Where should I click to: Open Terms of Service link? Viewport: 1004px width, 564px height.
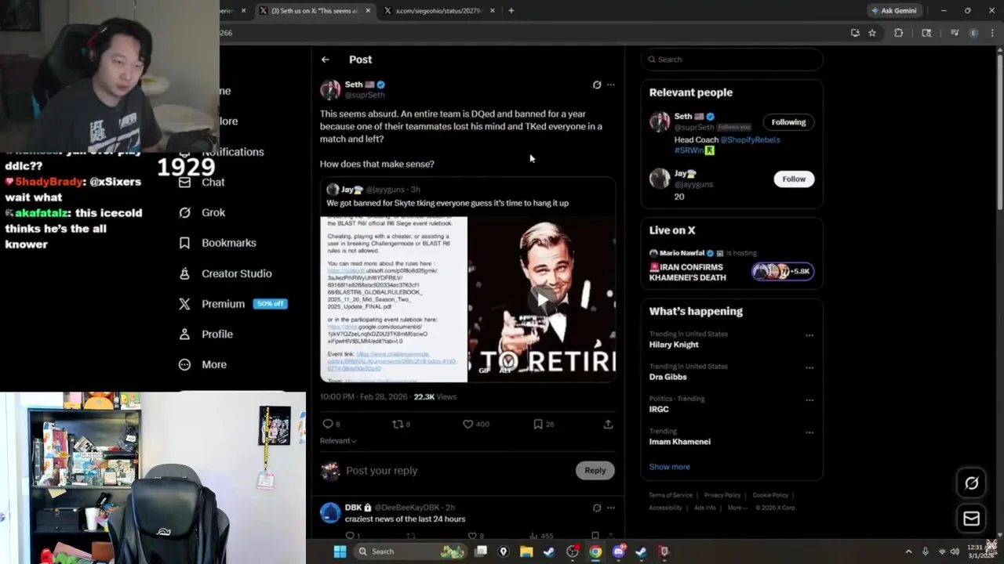point(671,495)
